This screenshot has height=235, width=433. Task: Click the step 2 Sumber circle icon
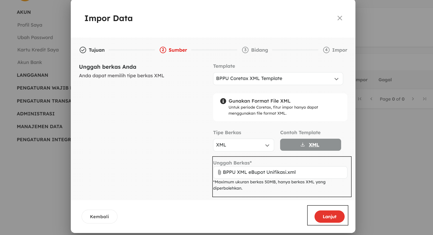(163, 50)
